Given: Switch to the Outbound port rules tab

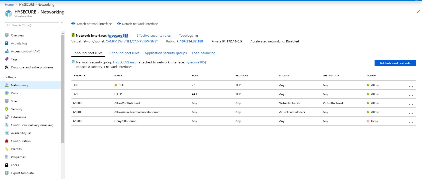Looking at the screenshot, I should coord(124,53).
